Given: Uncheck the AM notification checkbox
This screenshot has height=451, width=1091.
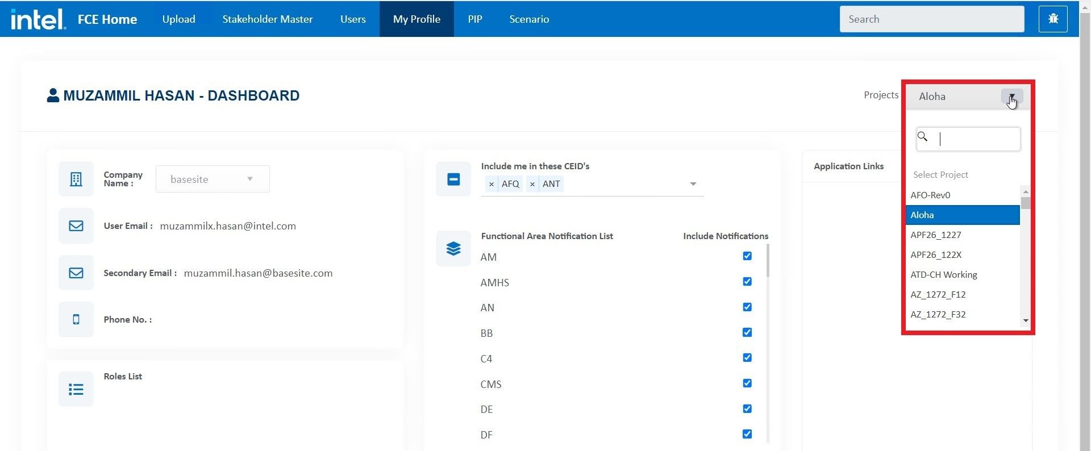Looking at the screenshot, I should coord(747,256).
